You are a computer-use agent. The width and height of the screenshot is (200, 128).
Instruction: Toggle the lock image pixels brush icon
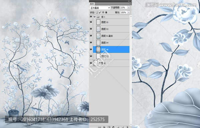point(100,12)
